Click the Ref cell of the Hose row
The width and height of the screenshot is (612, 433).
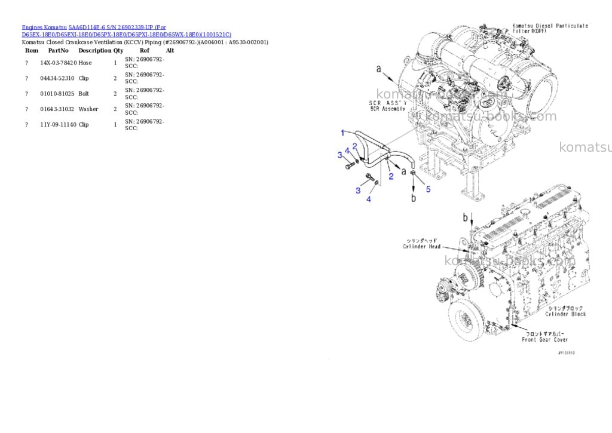pos(145,63)
